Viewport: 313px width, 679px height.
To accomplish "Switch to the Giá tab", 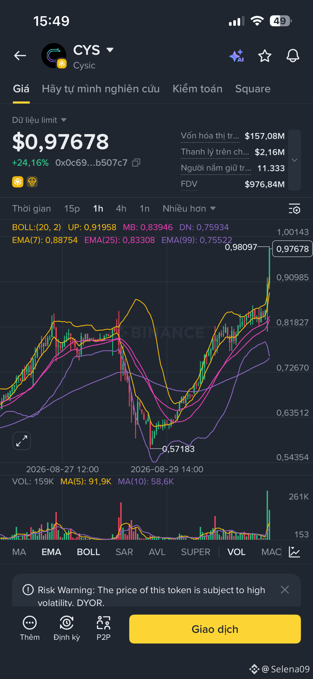I will tap(21, 89).
